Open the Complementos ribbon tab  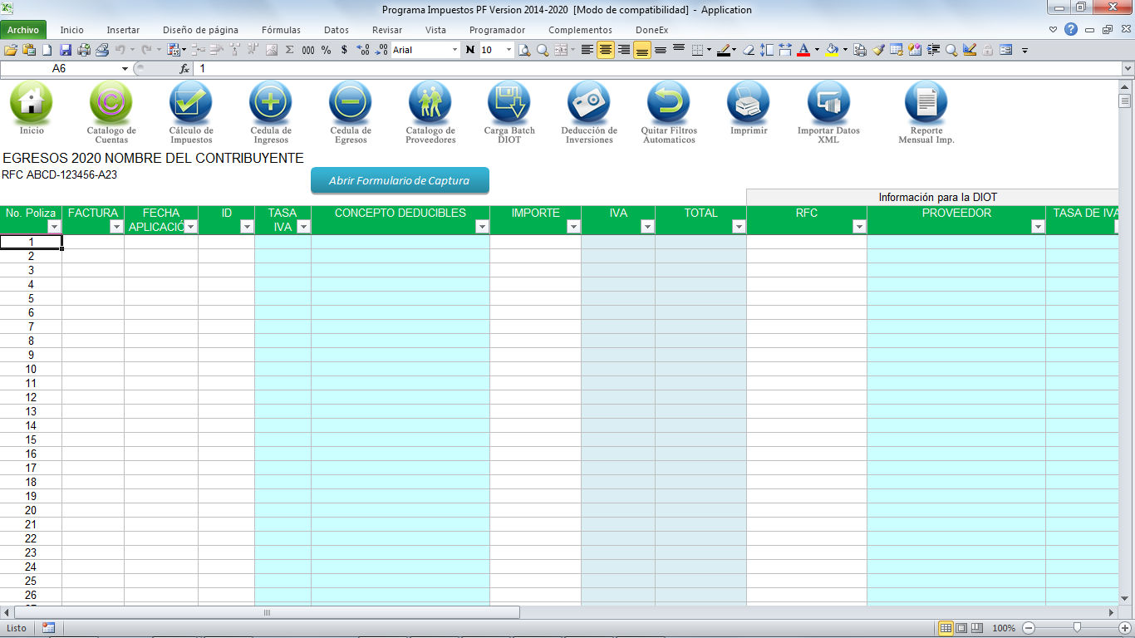coord(580,30)
